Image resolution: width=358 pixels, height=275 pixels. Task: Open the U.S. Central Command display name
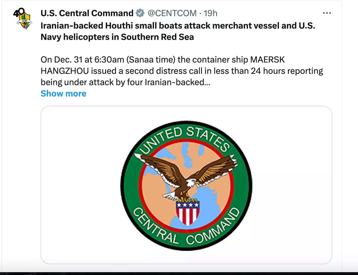point(87,13)
